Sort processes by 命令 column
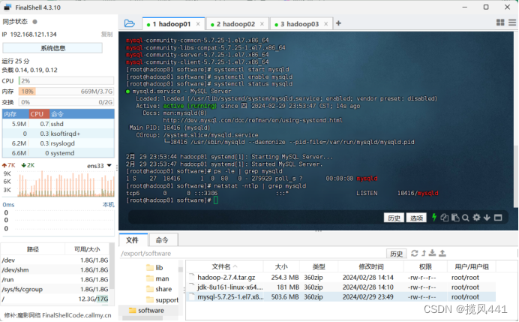The width and height of the screenshot is (519, 322). pos(82,114)
